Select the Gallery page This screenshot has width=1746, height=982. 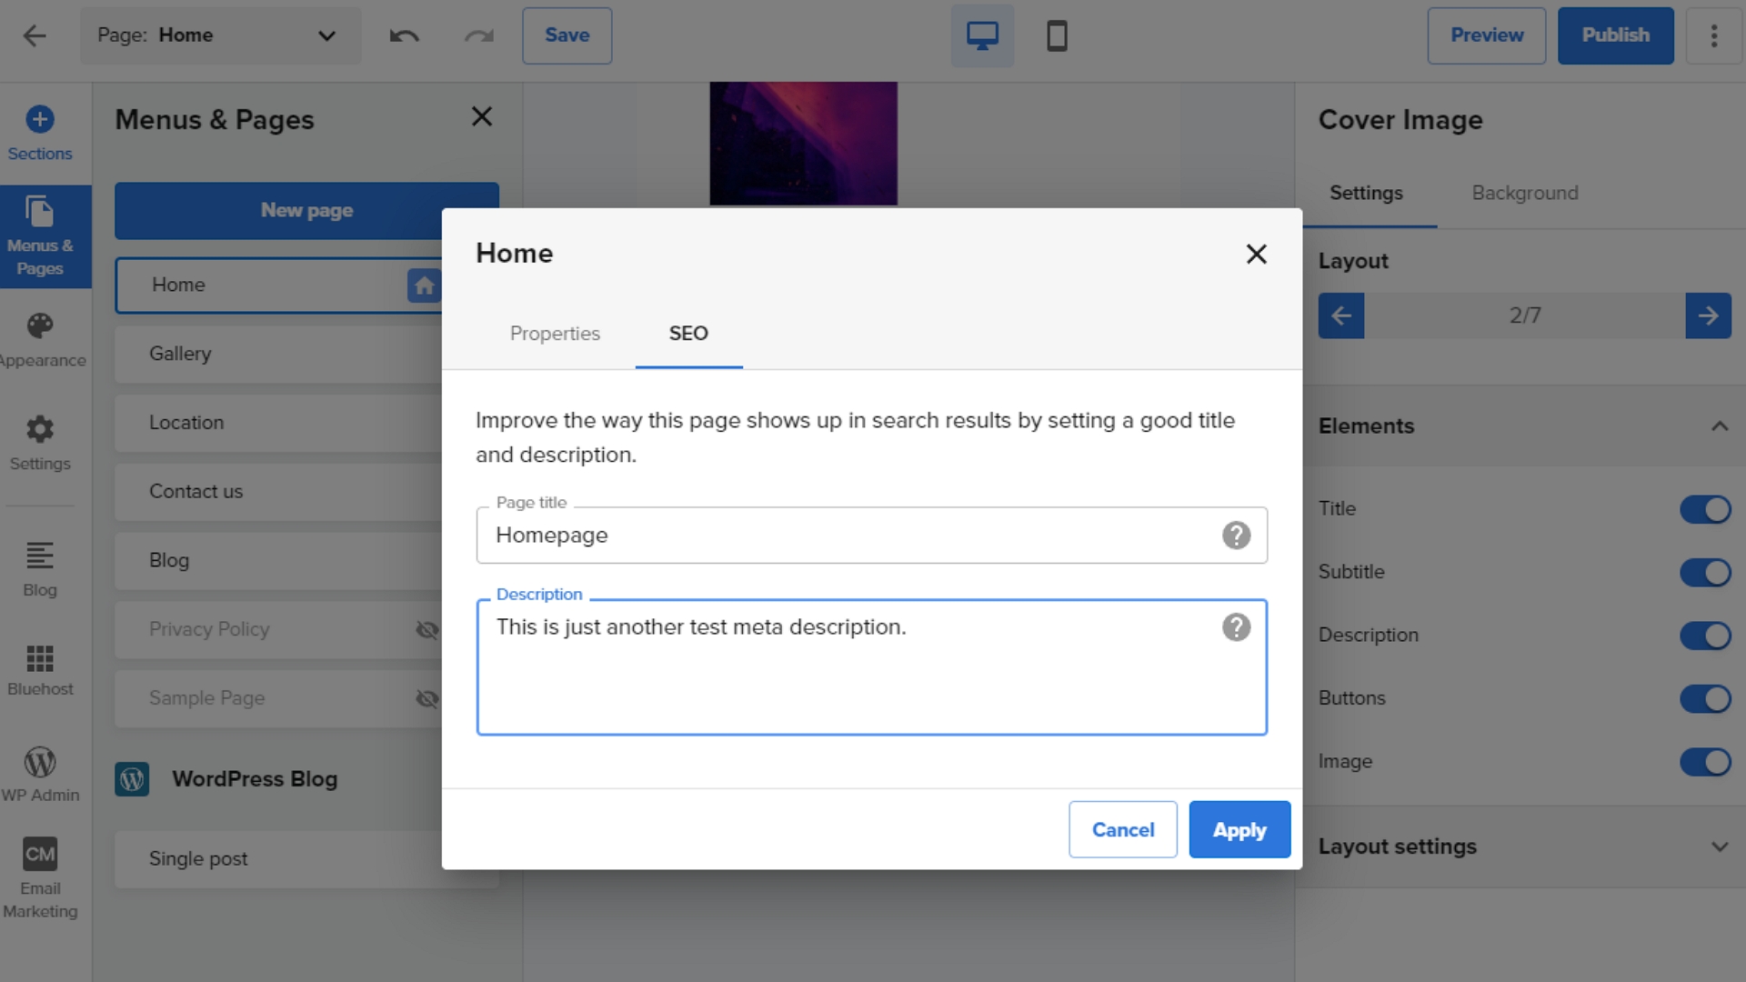click(278, 354)
